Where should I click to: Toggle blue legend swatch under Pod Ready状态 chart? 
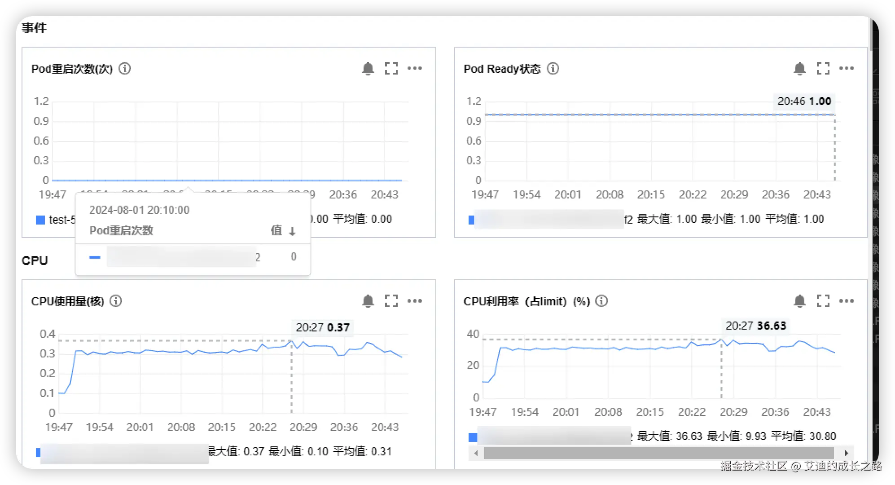(471, 220)
